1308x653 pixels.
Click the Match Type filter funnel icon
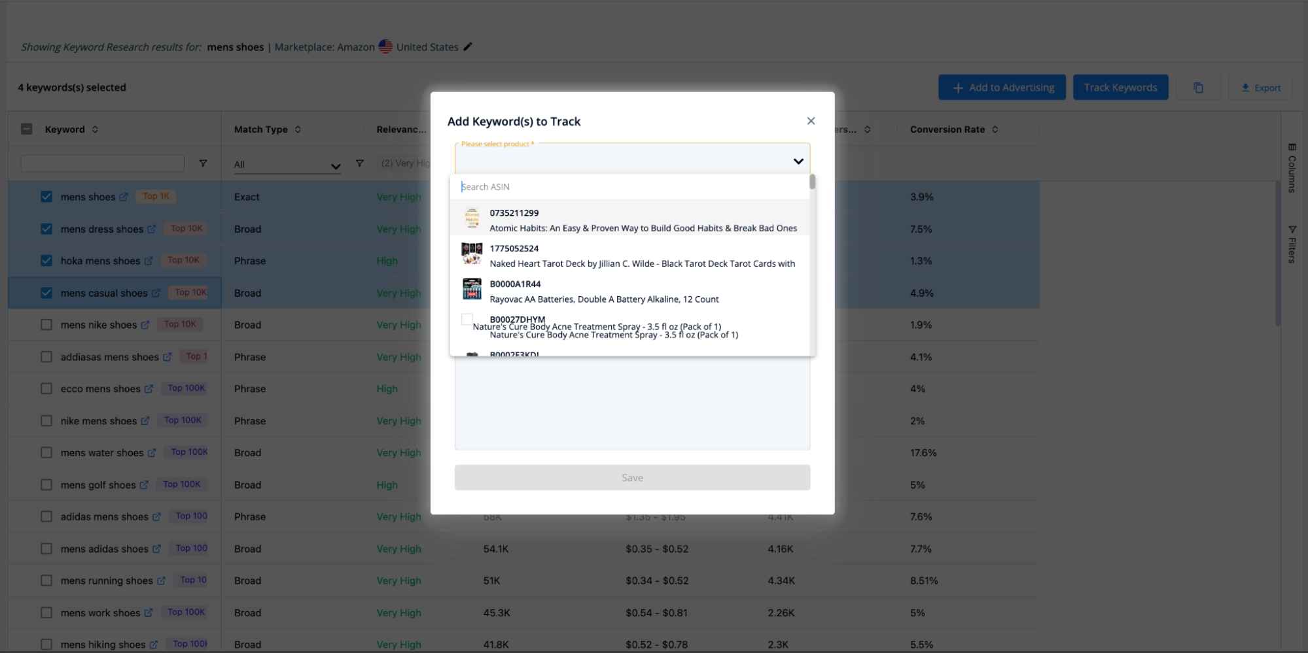tap(359, 163)
